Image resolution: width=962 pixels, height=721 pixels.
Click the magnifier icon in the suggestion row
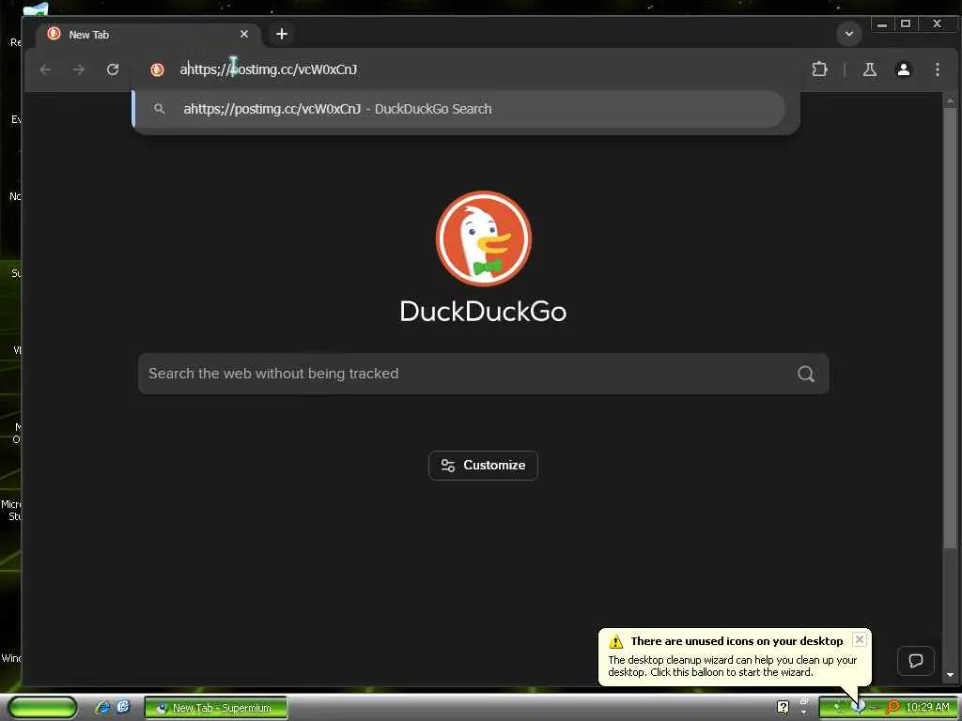(160, 109)
